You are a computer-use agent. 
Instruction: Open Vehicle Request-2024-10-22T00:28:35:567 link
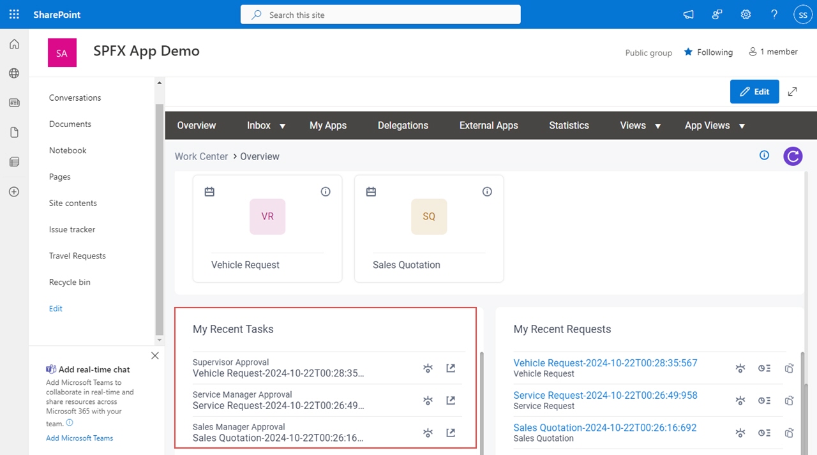(605, 363)
